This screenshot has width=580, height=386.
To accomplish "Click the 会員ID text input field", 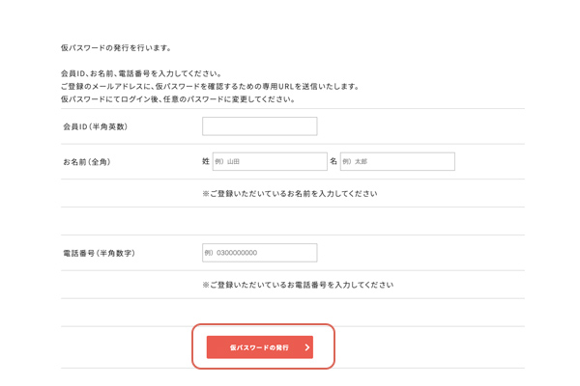I will (x=259, y=126).
